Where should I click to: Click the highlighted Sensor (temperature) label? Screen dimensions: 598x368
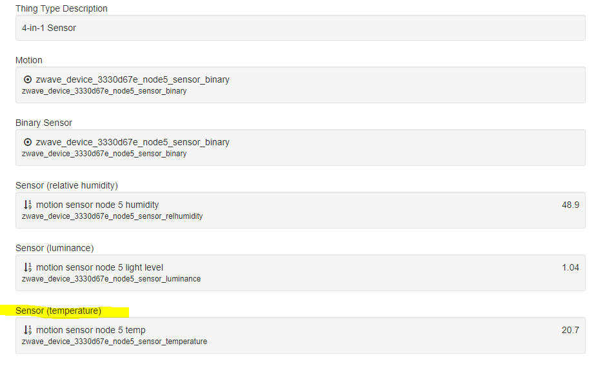point(59,311)
